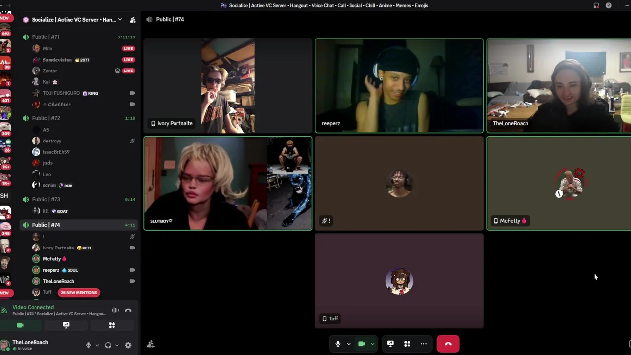Open user settings gear
The width and height of the screenshot is (631, 355).
click(x=128, y=345)
